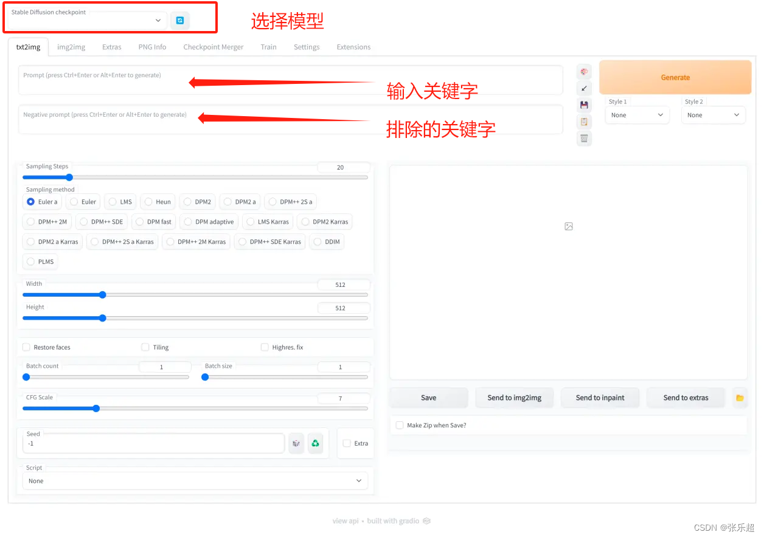Click Send to extras button
This screenshot has width=764, height=538.
[686, 398]
